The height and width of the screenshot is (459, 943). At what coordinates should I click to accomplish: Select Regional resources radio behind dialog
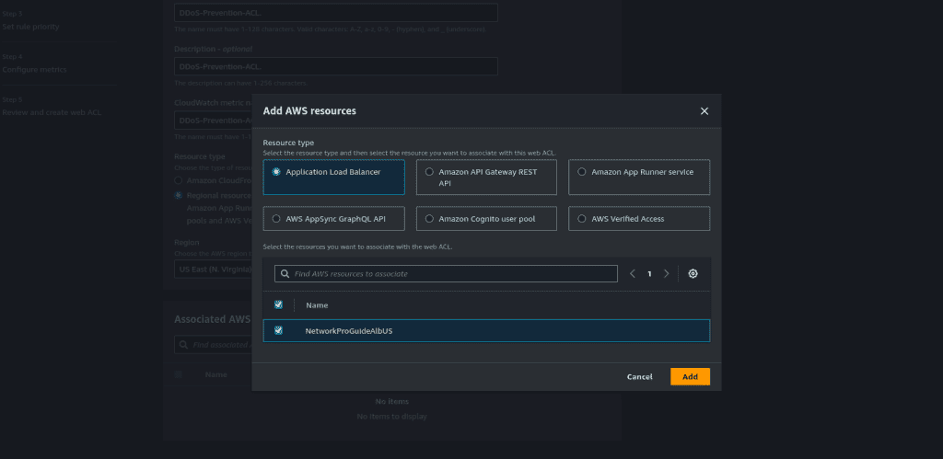[178, 195]
